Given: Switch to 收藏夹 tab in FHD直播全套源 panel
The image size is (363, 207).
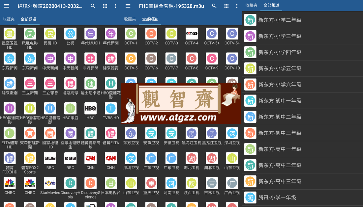Looking at the screenshot, I should pyautogui.click(x=130, y=19).
